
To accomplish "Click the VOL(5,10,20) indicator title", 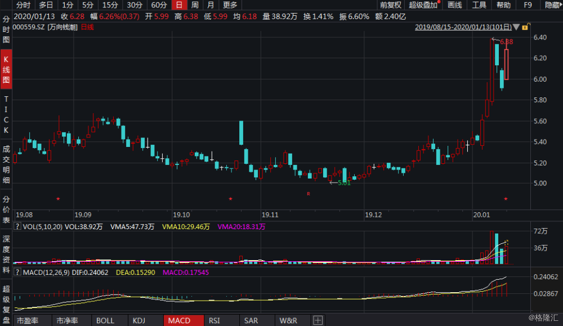I will (x=43, y=226).
